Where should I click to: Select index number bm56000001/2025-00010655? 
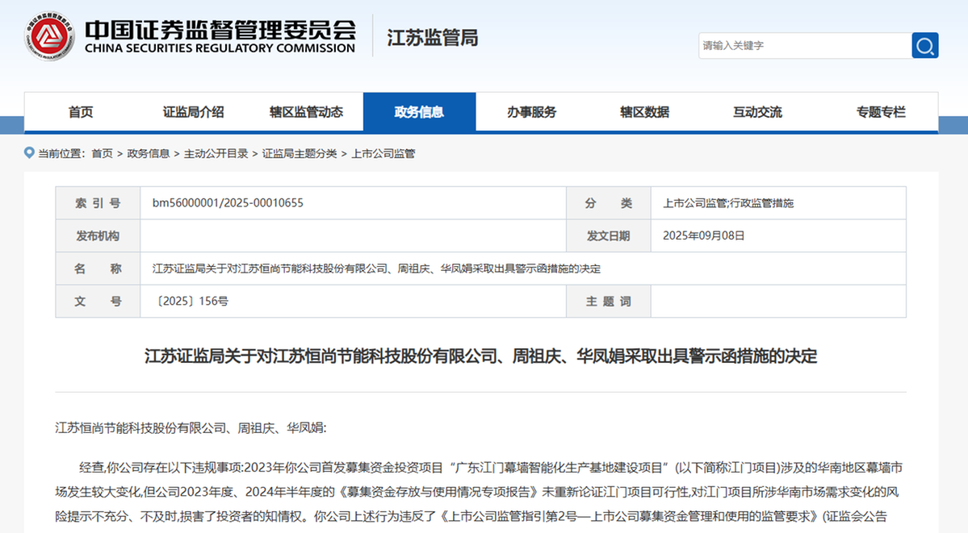point(228,203)
